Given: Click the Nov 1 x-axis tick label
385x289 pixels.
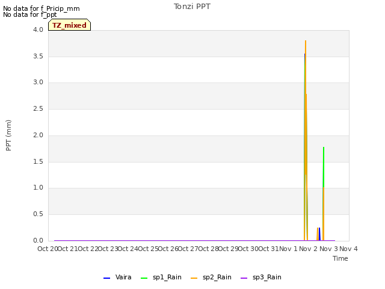Looking at the screenshot, I should point(288,249).
